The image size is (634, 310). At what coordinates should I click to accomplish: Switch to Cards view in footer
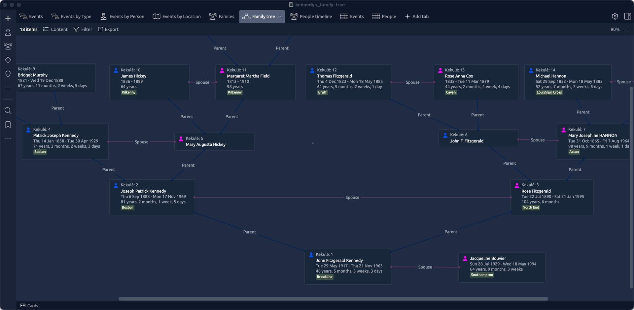point(29,306)
